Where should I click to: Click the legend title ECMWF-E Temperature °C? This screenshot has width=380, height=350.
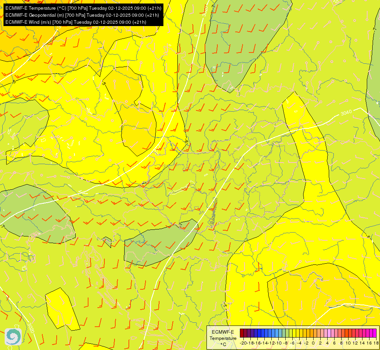pyautogui.click(x=223, y=338)
